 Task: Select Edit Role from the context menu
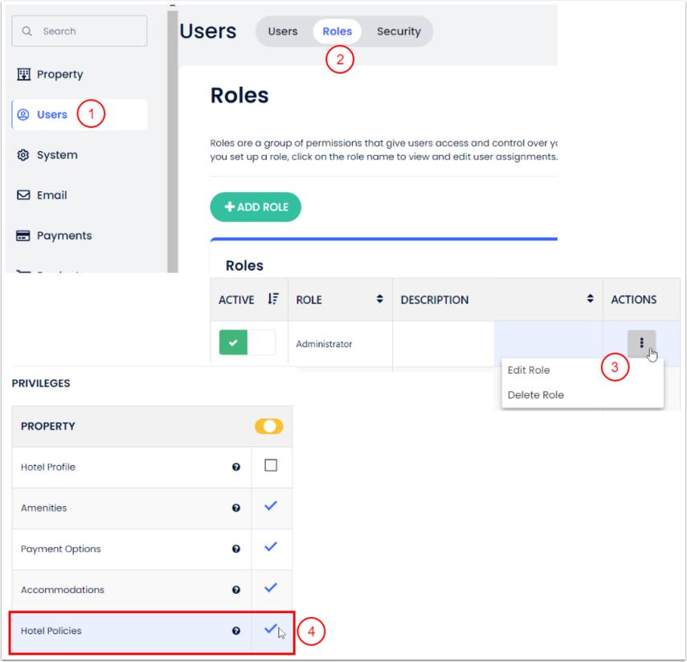[x=529, y=370]
